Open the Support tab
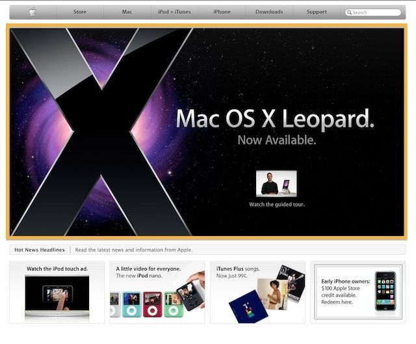 (317, 12)
